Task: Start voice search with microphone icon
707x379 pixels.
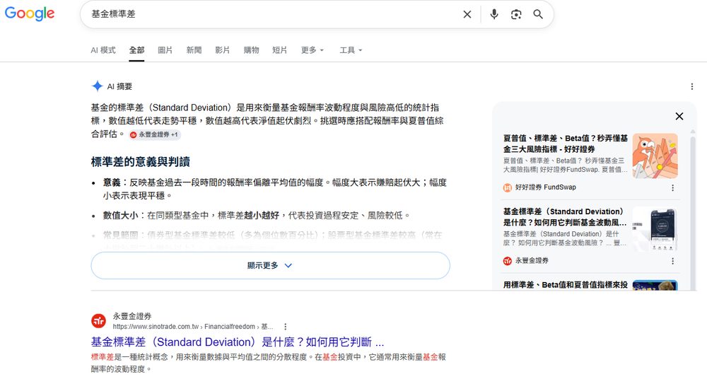Action: (494, 14)
